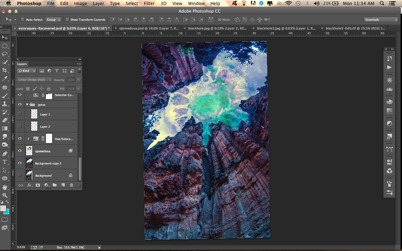The width and height of the screenshot is (402, 251).
Task: Select the Path Selection tool
Action: 5,170
